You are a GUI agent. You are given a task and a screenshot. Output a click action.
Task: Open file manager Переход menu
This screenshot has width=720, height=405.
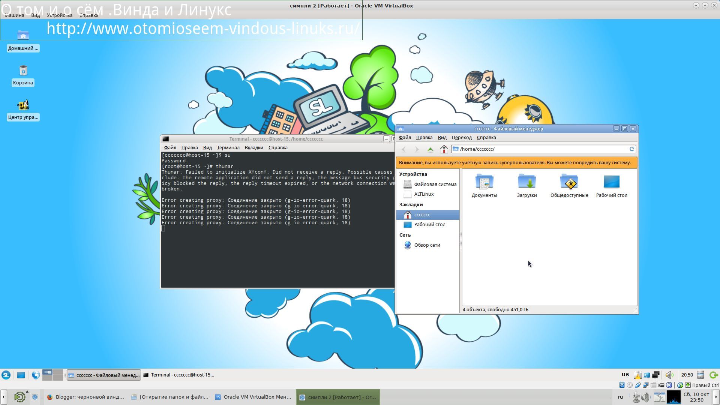tap(462, 138)
